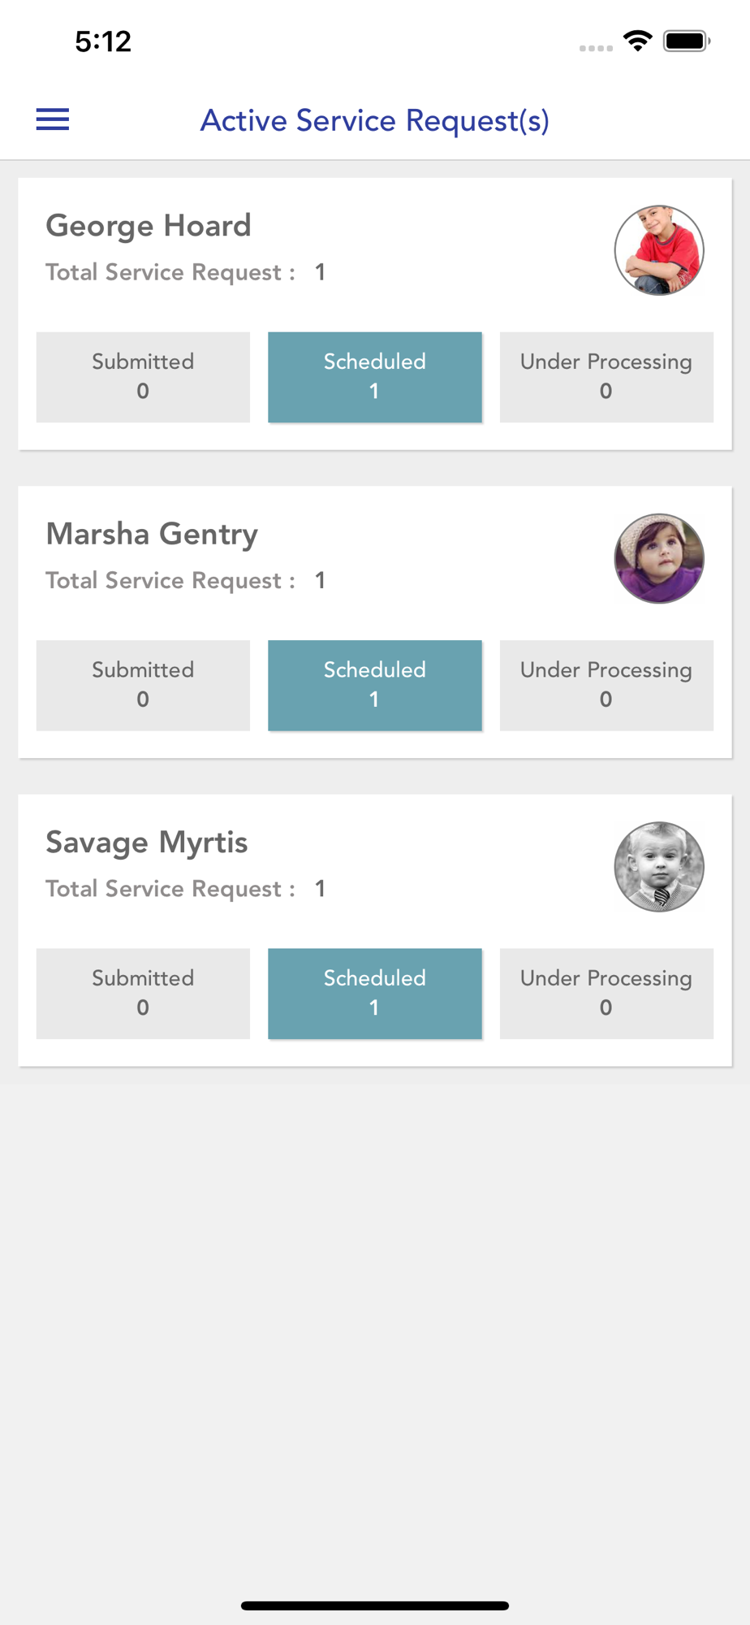Viewport: 750px width, 1625px height.
Task: Open the hamburger navigation menu
Action: pos(53,119)
